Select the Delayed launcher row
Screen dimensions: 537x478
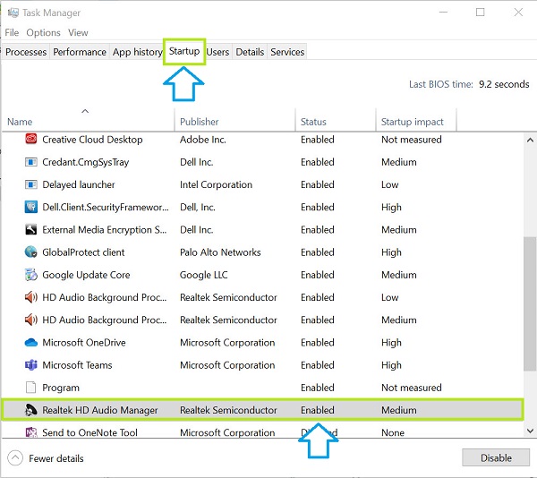[x=79, y=185]
